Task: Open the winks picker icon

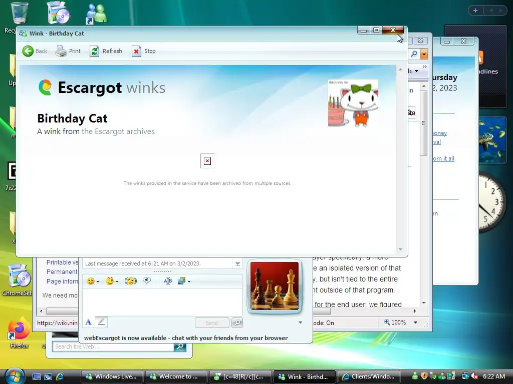Action: coord(110,281)
